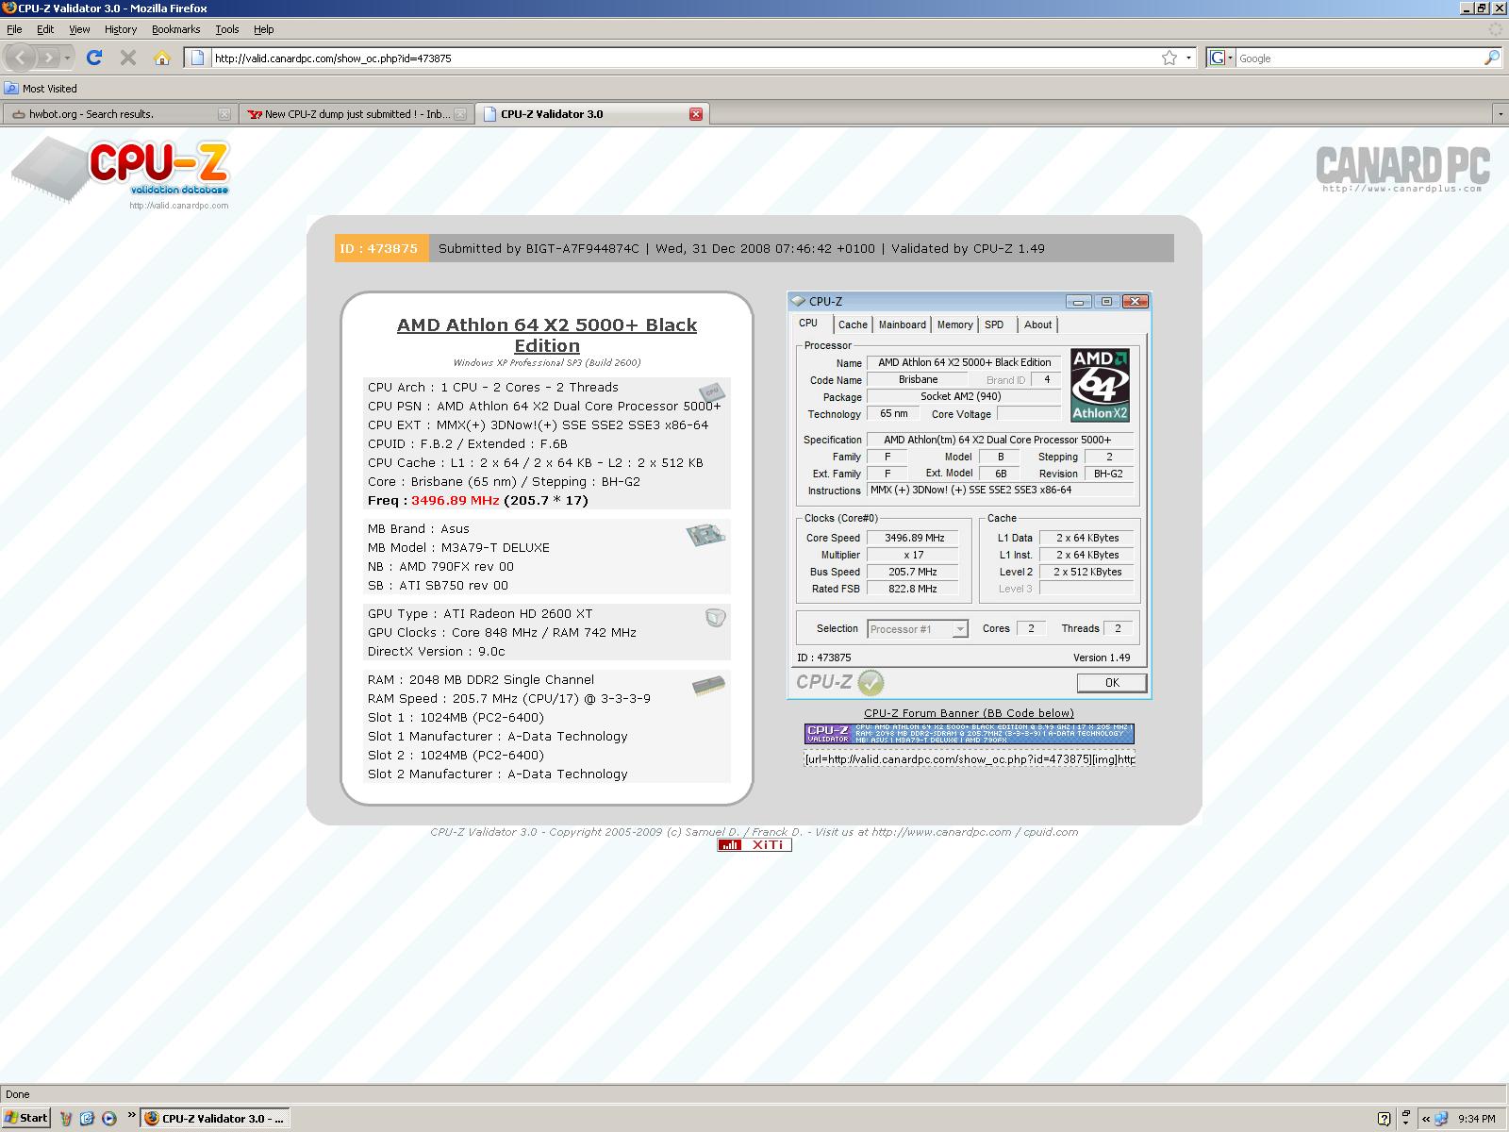Image resolution: width=1509 pixels, height=1132 pixels.
Task: Bookmark this page with the star icon
Action: point(1169,58)
